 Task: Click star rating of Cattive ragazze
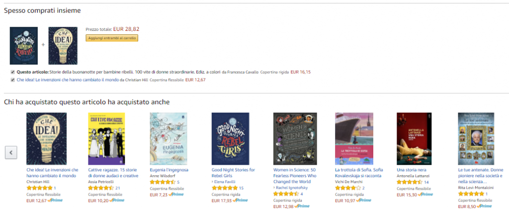pyautogui.click(x=101, y=188)
